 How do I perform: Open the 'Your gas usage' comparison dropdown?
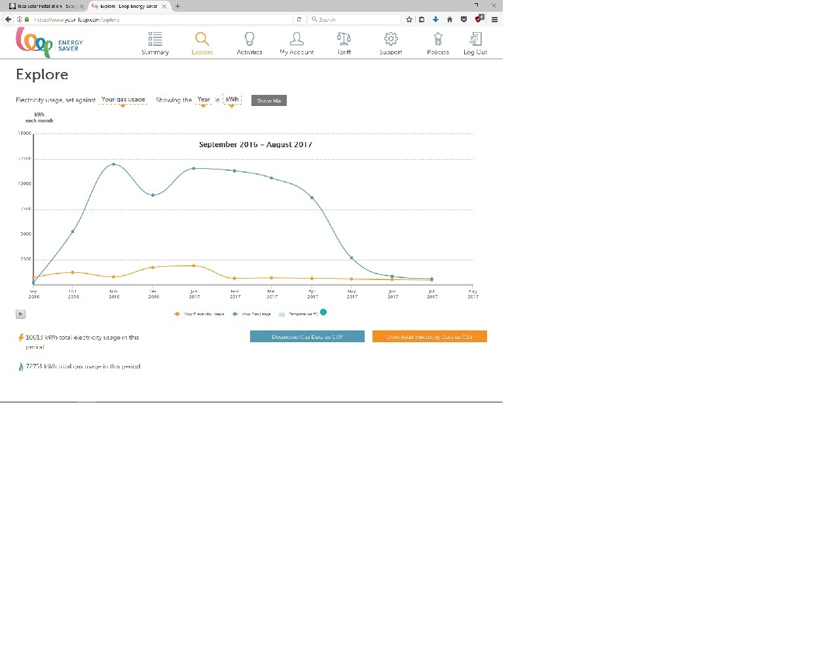coord(123,100)
